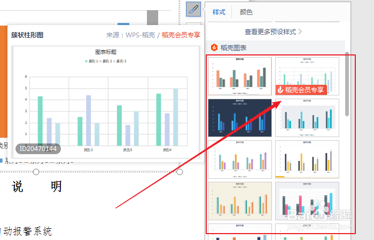
Task: Click the chart's bottom center resize handle
Action: [36, 172]
